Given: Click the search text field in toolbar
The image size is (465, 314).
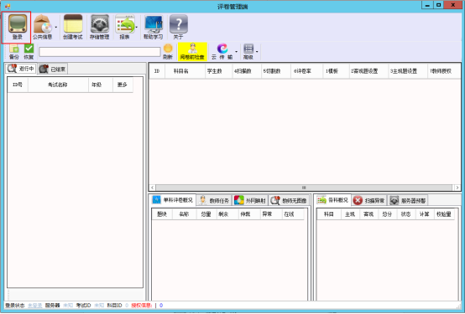Looking at the screenshot, I should (x=100, y=52).
